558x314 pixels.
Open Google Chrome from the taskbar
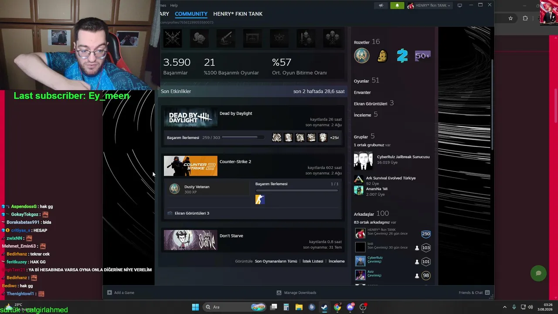coord(337,307)
